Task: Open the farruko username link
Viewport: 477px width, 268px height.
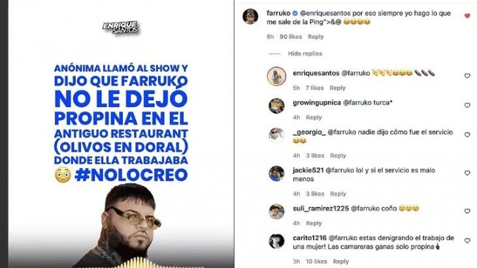Action: [x=278, y=13]
